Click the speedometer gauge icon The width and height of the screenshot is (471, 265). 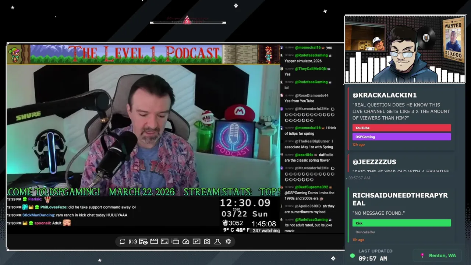(186, 241)
